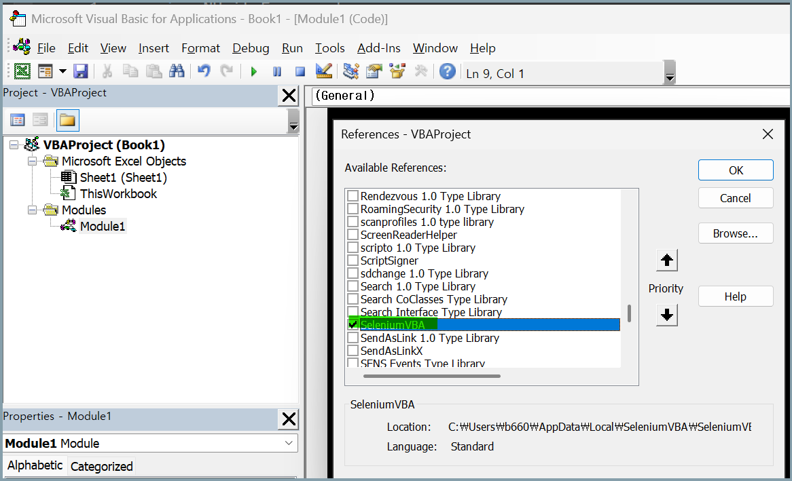
Task: Click Help button in References dialog
Action: point(736,296)
